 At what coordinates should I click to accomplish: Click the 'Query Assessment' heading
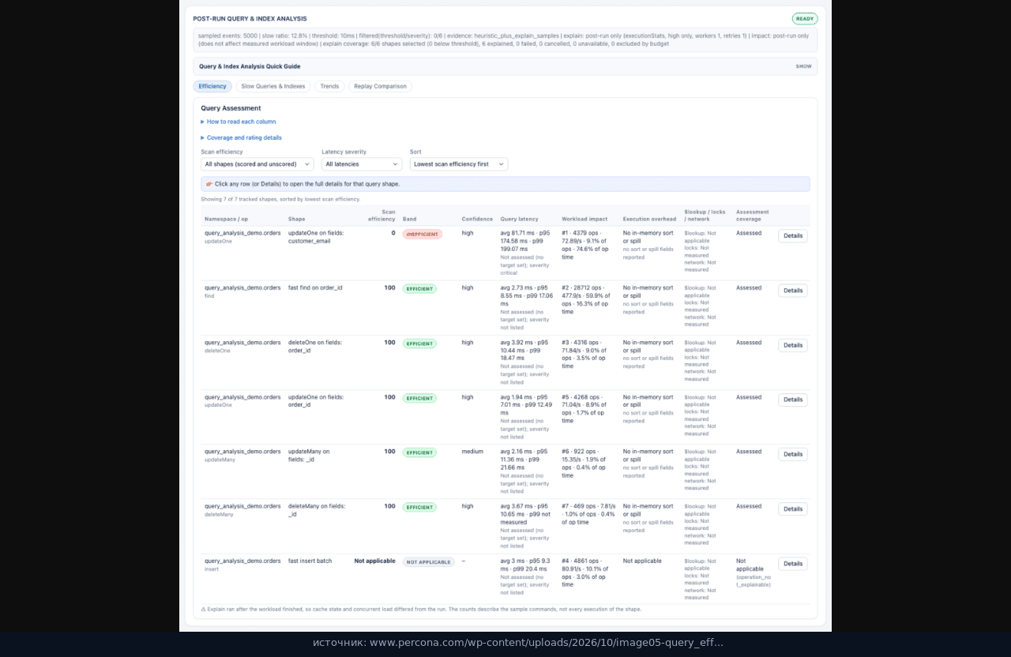231,108
